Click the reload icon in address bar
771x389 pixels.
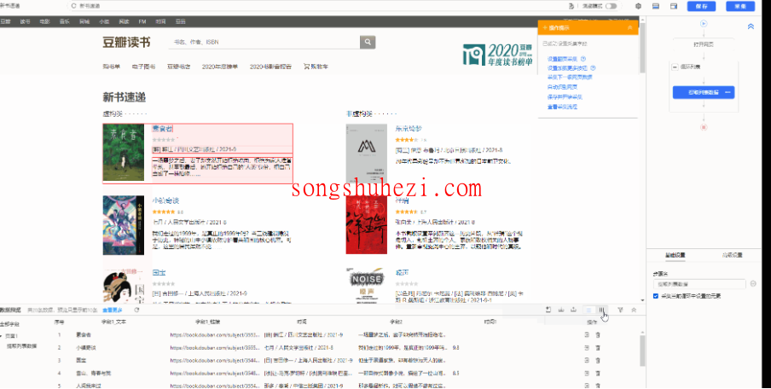point(73,6)
